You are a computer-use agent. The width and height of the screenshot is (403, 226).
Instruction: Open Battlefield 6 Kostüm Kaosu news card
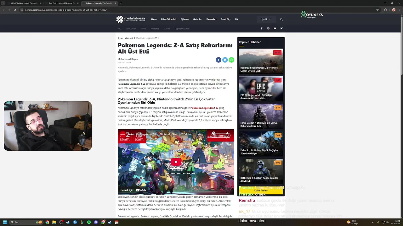[261, 171]
